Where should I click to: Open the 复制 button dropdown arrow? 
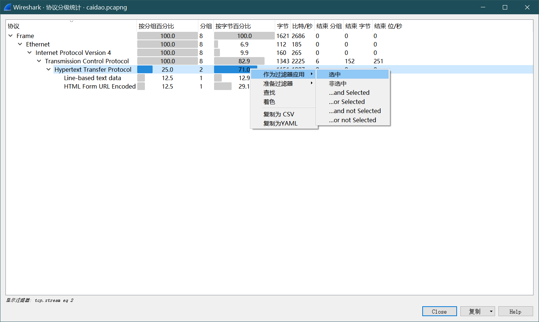[x=491, y=311]
